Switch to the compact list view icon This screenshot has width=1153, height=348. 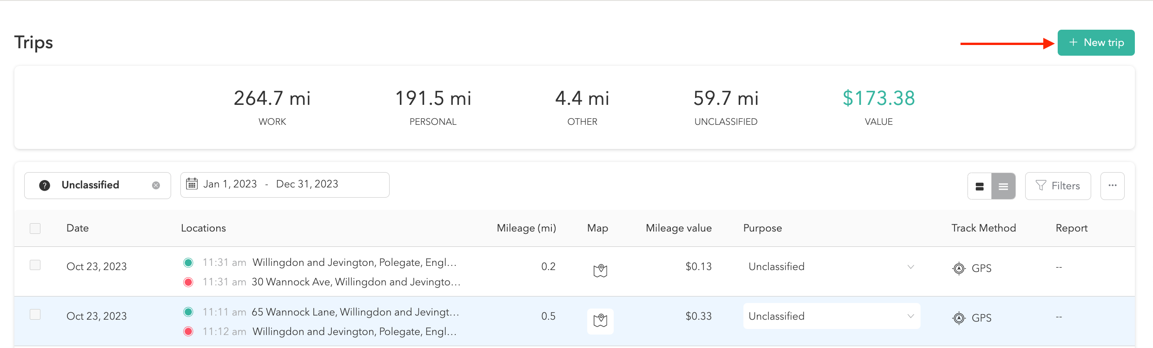(x=1003, y=186)
